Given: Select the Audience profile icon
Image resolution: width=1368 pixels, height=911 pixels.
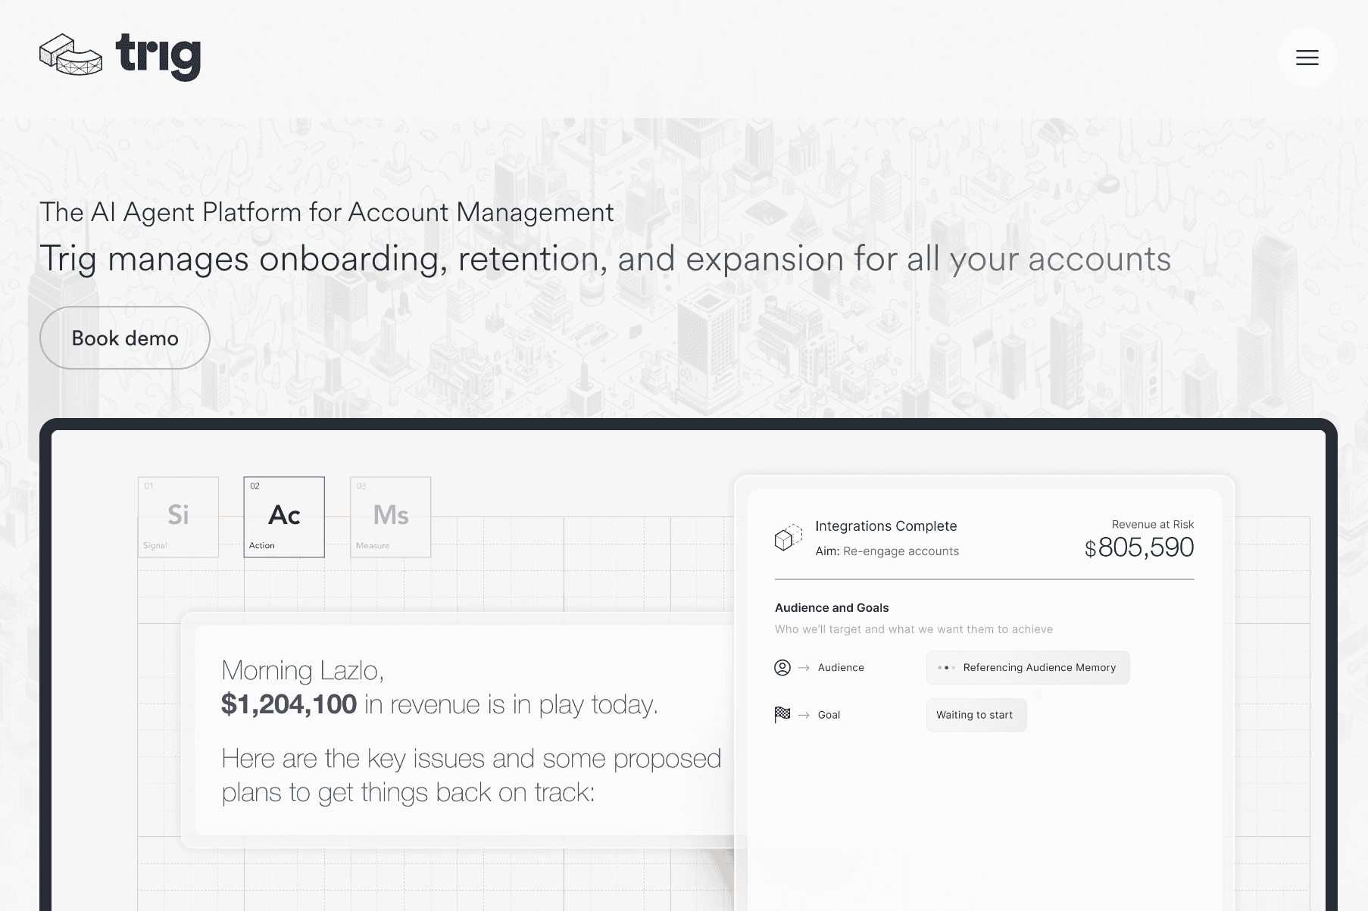Looking at the screenshot, I should (781, 667).
